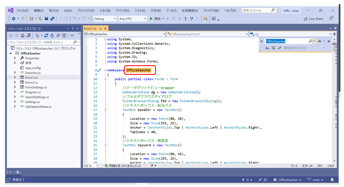Click the main branch indicator in status bar
The height and width of the screenshot is (187, 344).
pos(315,180)
